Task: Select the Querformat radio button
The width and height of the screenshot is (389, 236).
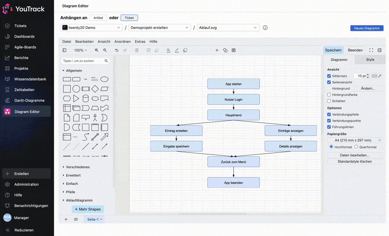Action: point(356,147)
